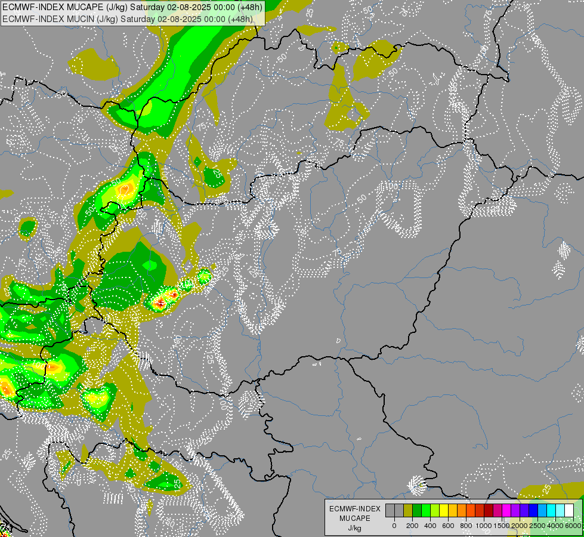Click the '800' legend tick label
This screenshot has height=537, width=584.
(466, 526)
